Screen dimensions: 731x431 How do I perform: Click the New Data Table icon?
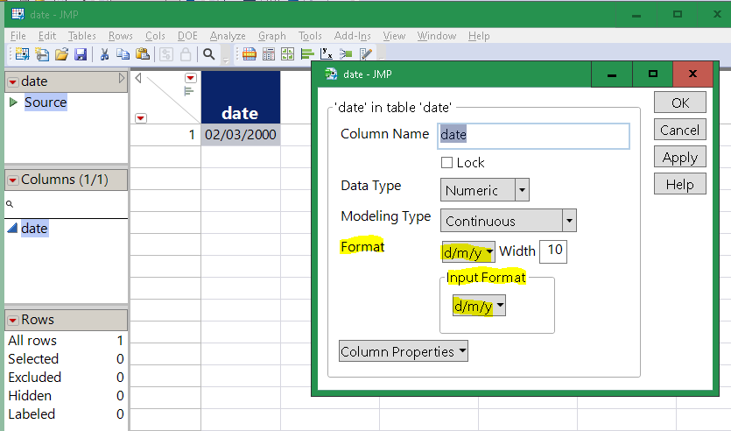(x=21, y=54)
